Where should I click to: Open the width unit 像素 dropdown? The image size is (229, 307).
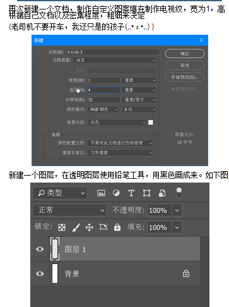pyautogui.click(x=139, y=80)
